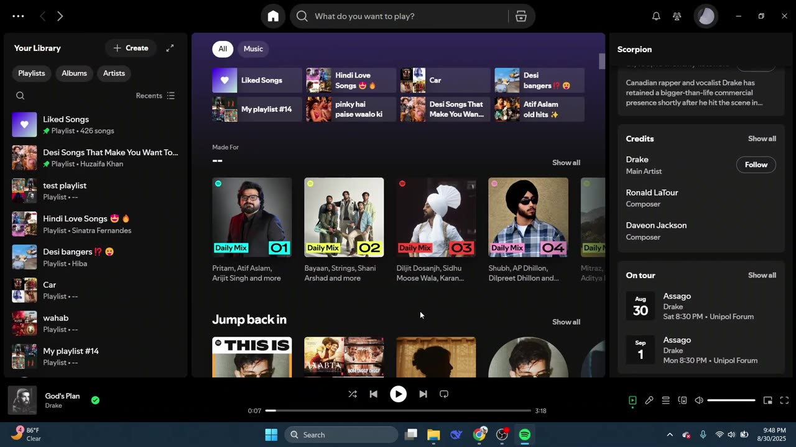This screenshot has height=447, width=796.
Task: Toggle shuffle playback
Action: [x=353, y=394]
